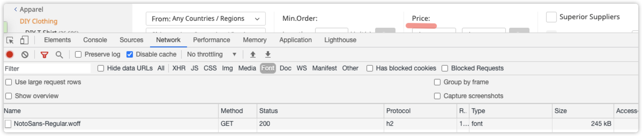
Task: Toggle the device toolbar icon
Action: (24, 40)
